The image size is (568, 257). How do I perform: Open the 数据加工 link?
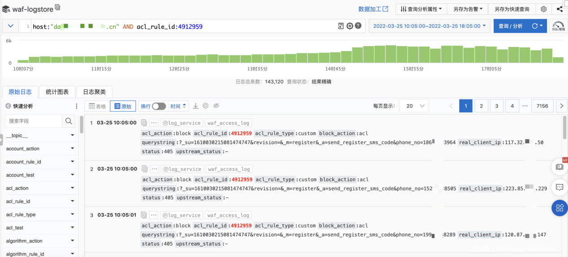[373, 9]
